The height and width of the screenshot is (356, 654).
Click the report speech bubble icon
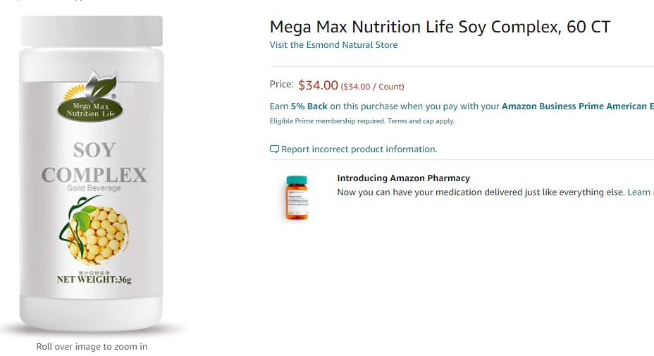274,149
